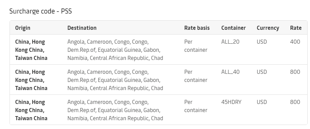Screen dimensions: 310x129
Task: Click Per container in 45HDRY row
Action: 196,106
